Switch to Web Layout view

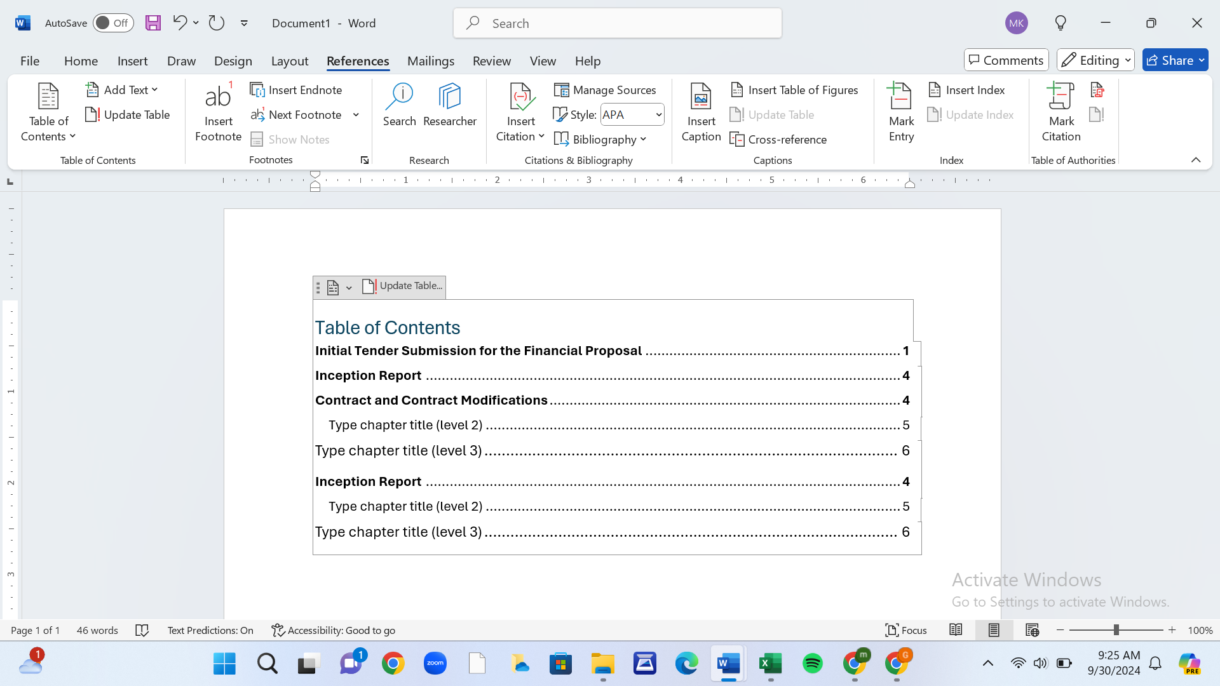1032,630
